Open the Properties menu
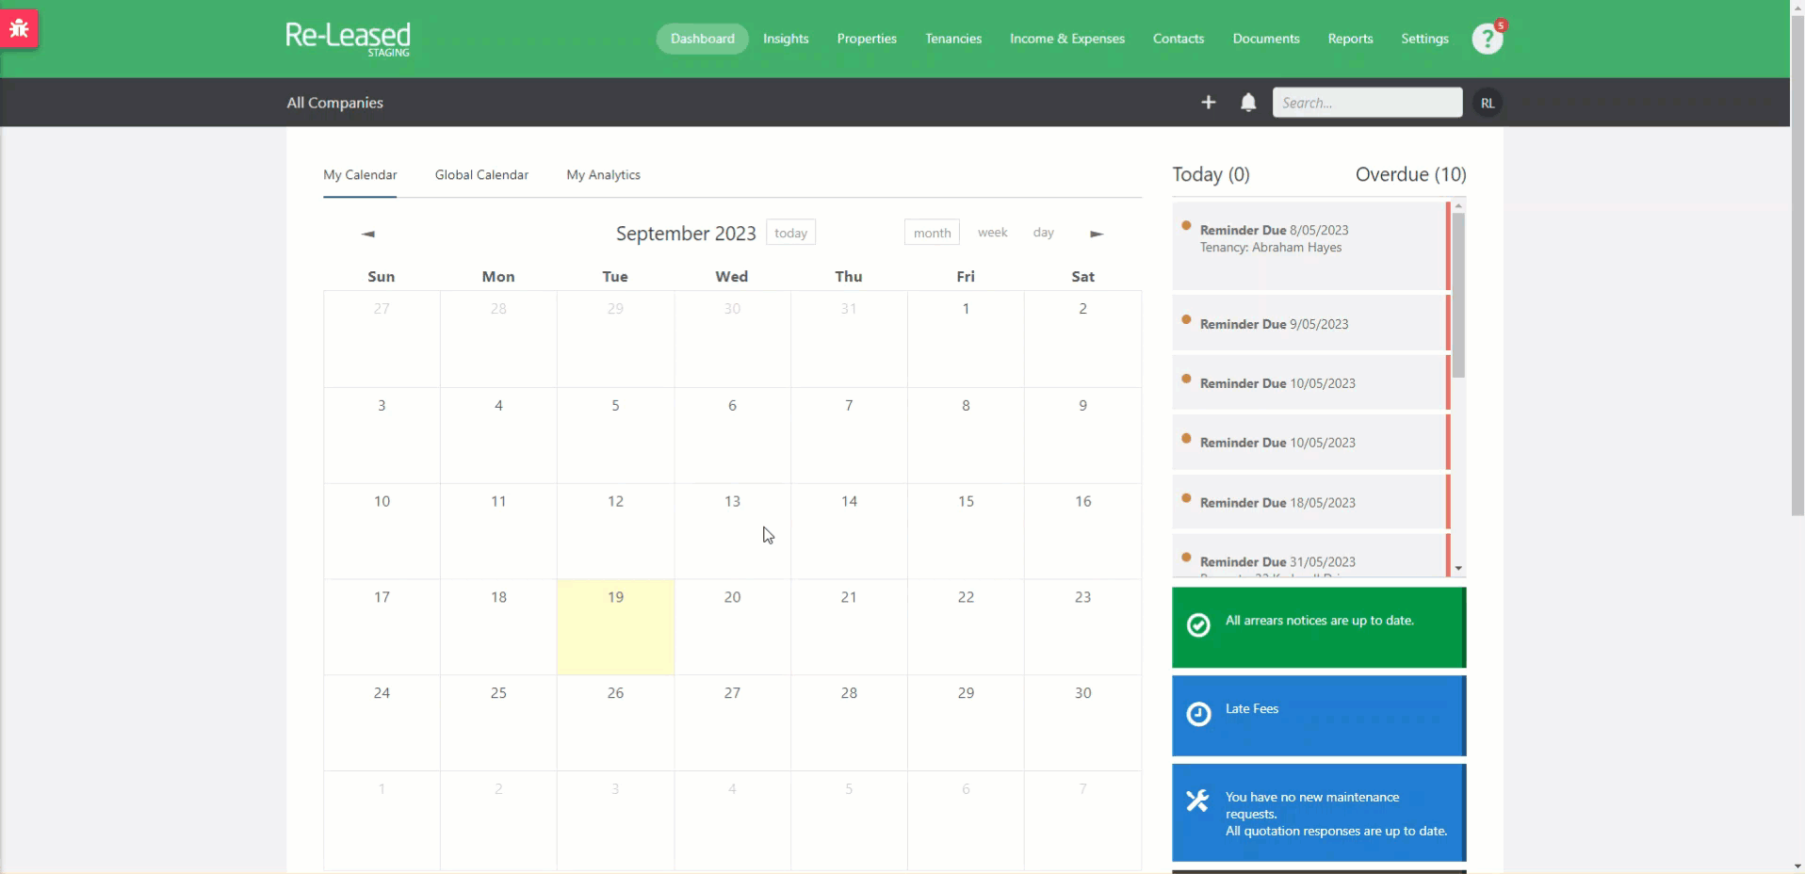 tap(867, 39)
